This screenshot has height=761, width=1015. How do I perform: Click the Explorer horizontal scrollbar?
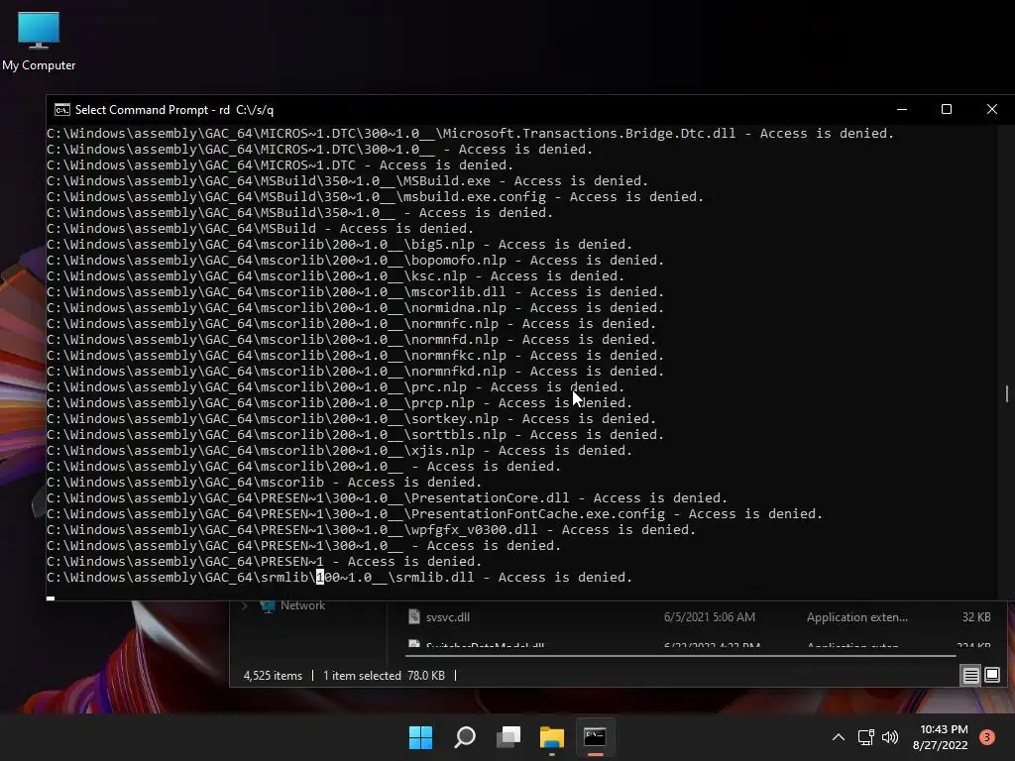(x=680, y=656)
